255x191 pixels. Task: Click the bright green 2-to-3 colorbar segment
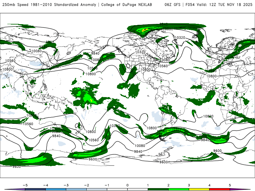point(178,189)
